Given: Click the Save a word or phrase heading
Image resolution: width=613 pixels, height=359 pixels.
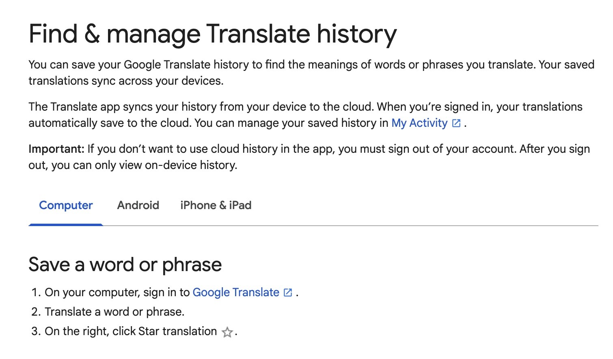Looking at the screenshot, I should click(125, 265).
